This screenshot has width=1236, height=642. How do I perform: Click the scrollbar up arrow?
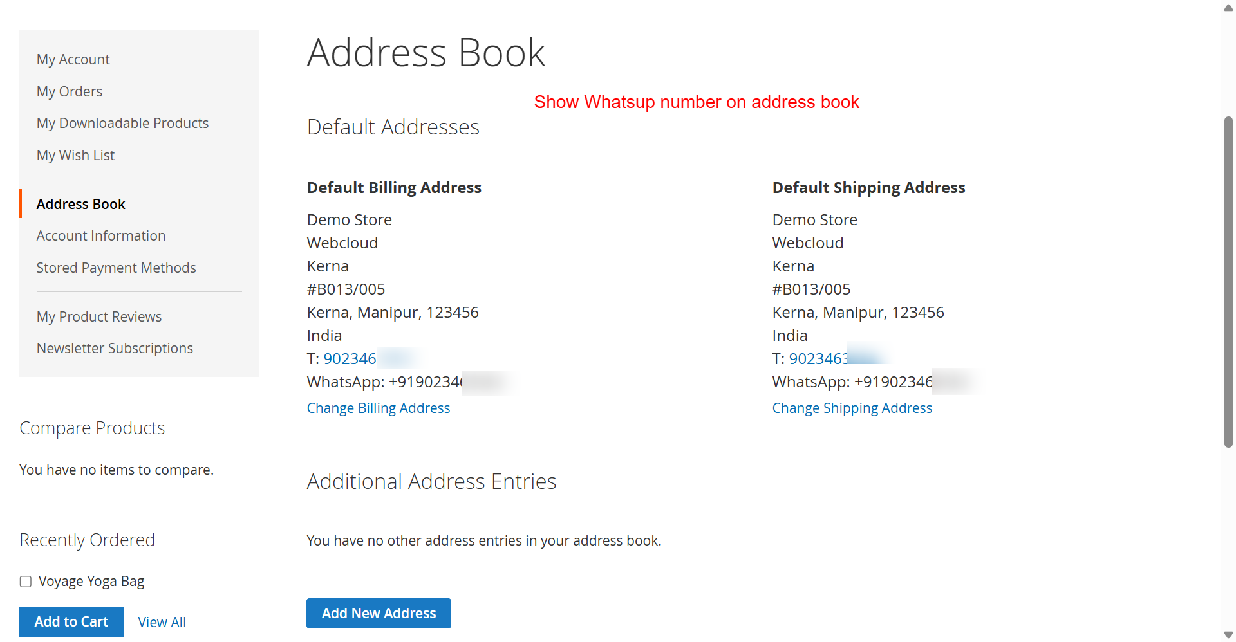pyautogui.click(x=1228, y=8)
